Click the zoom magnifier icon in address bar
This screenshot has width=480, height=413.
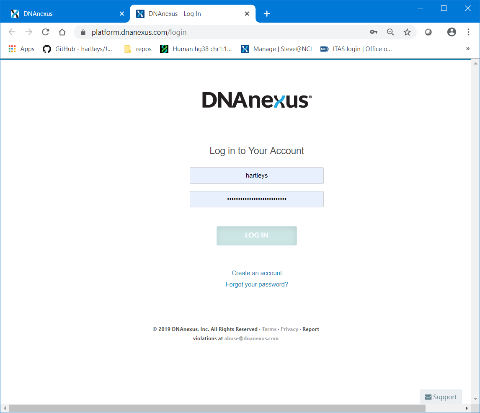pyautogui.click(x=390, y=32)
